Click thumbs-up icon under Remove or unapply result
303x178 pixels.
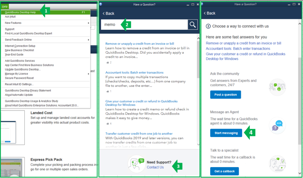[108, 62]
